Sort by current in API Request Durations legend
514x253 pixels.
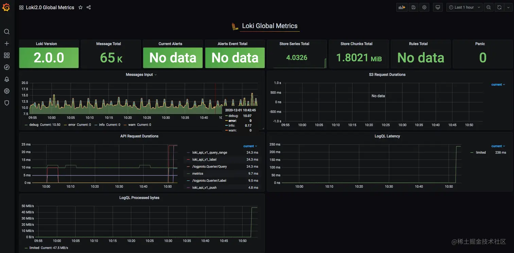click(x=250, y=146)
